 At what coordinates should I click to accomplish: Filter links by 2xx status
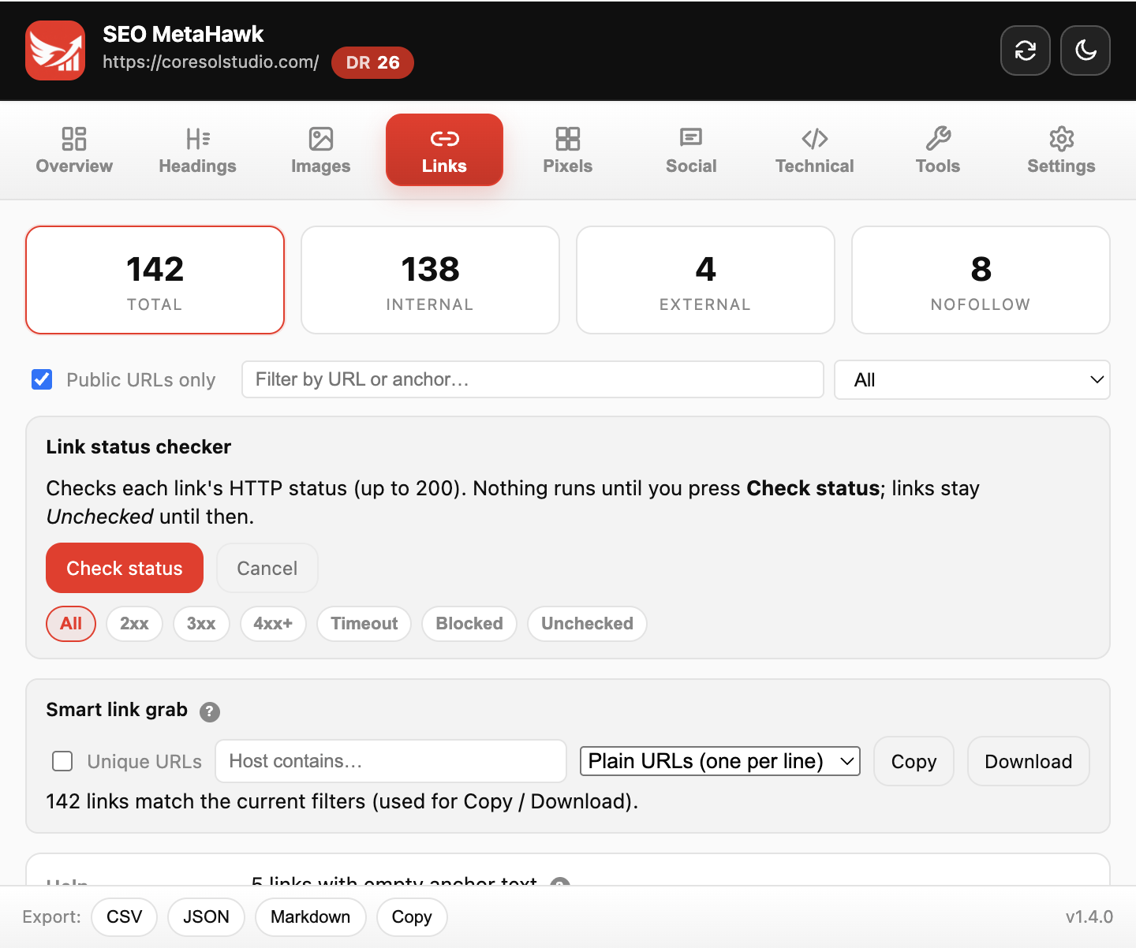coord(134,624)
